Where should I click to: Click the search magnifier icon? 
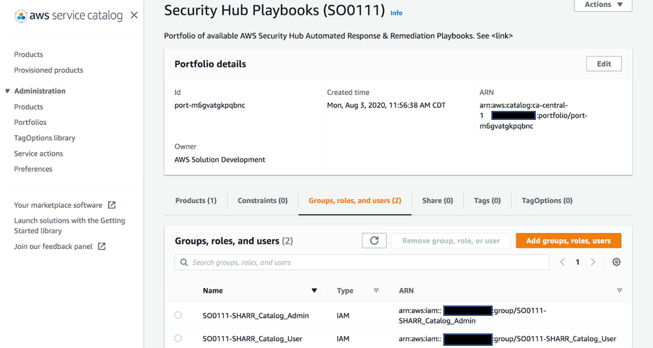point(184,262)
